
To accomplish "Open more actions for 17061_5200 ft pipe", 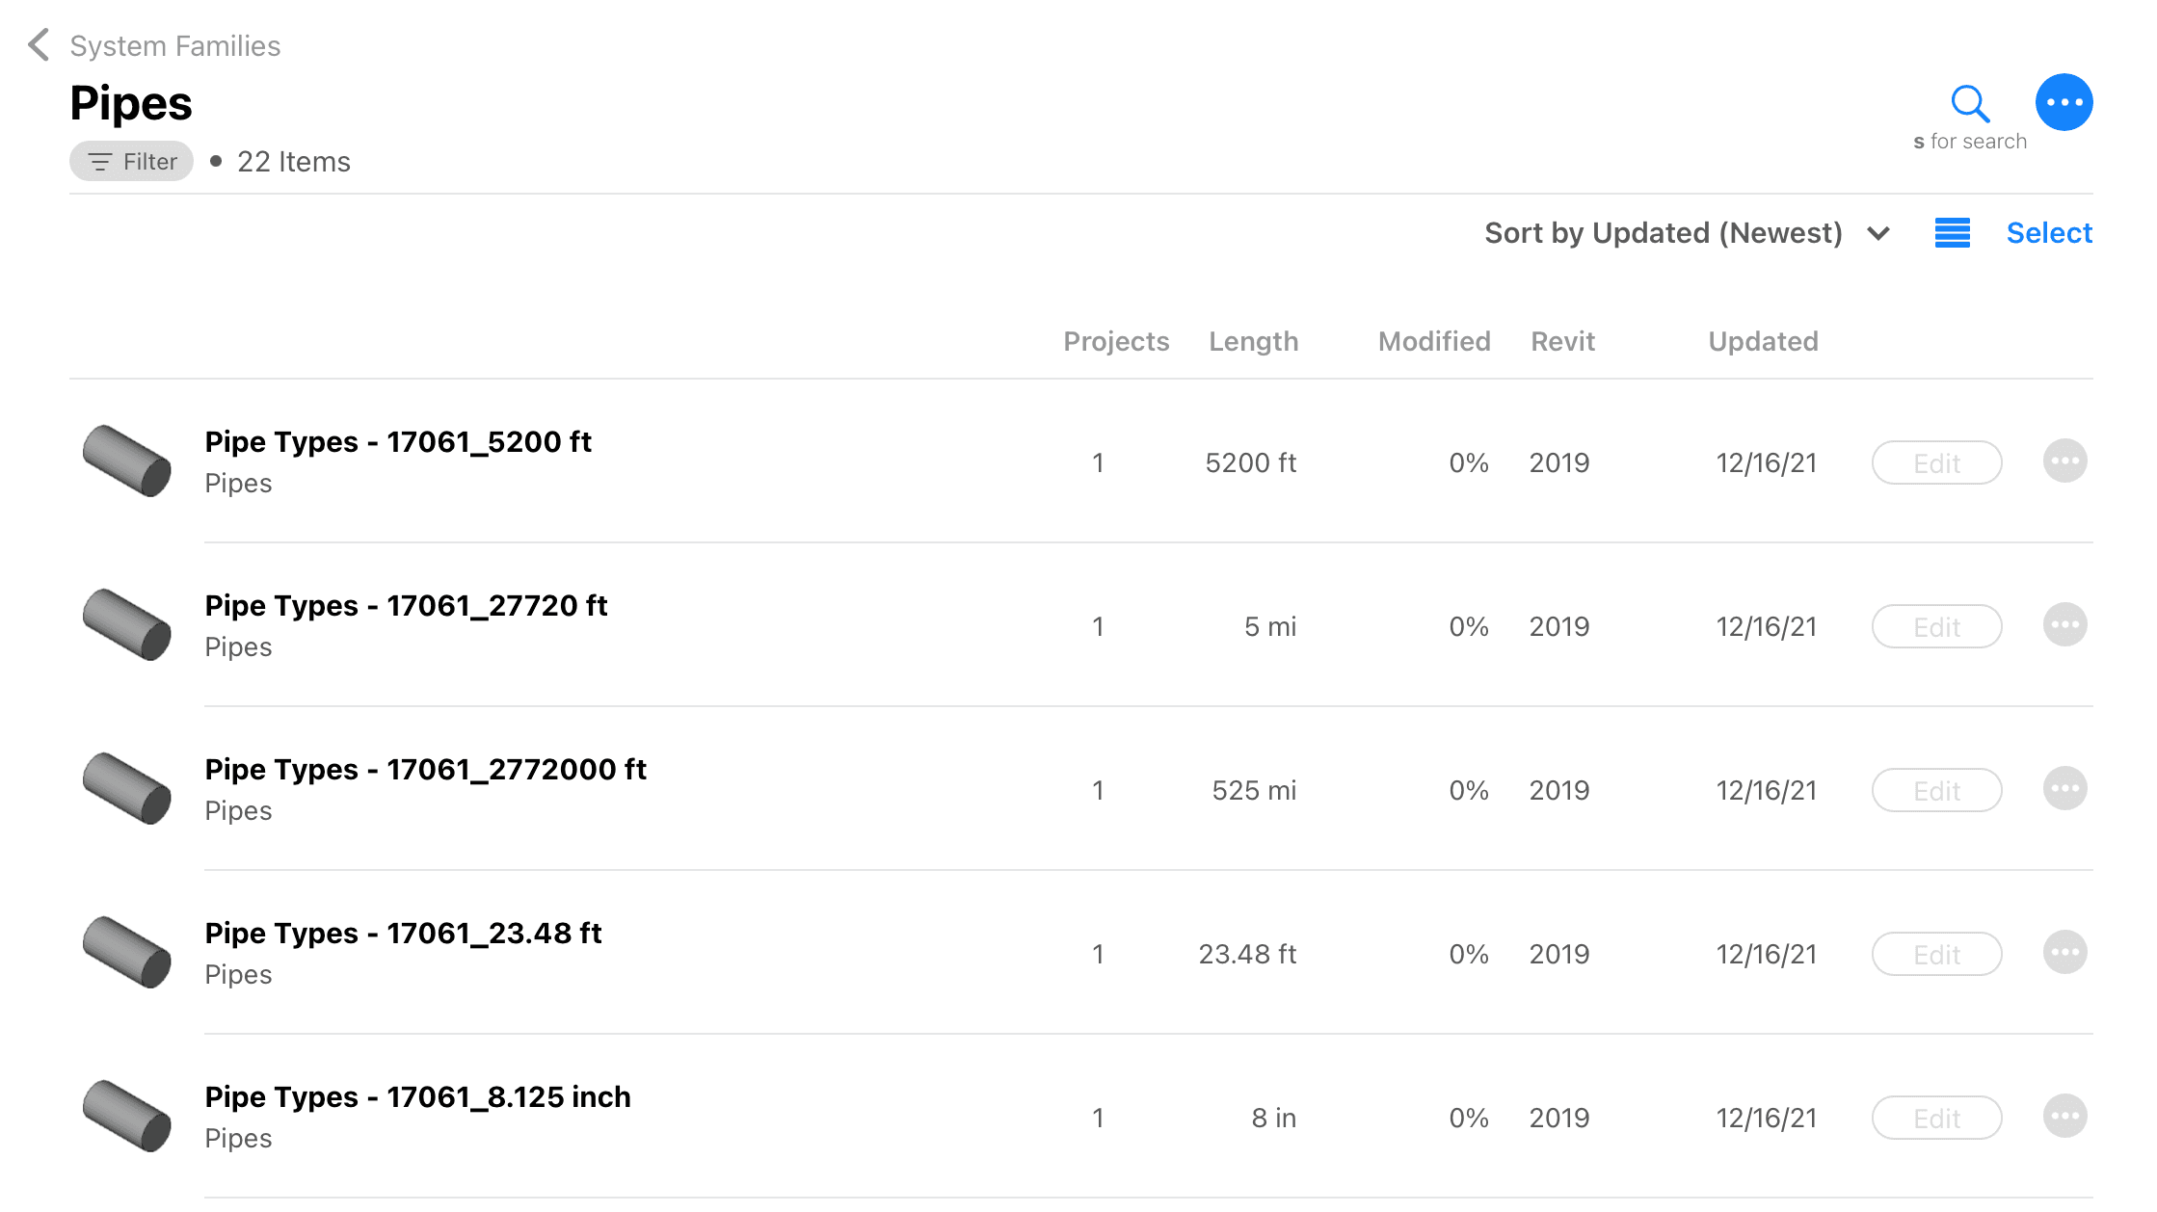I will (x=2064, y=461).
